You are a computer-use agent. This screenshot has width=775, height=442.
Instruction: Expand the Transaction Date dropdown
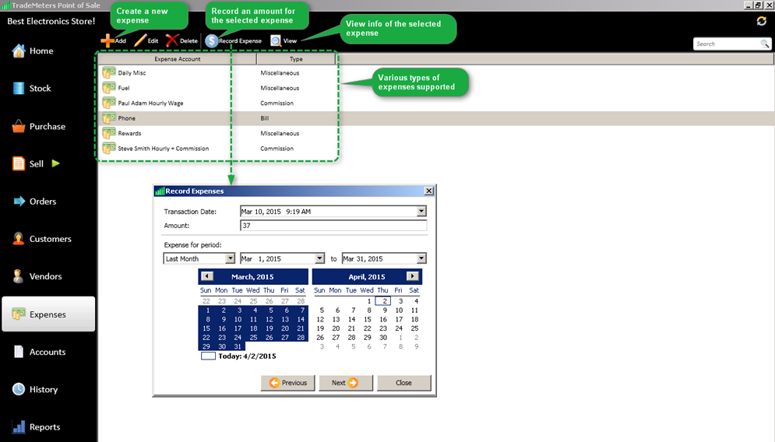pyautogui.click(x=421, y=211)
